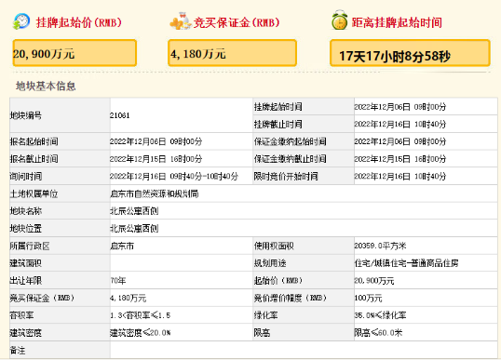Click the empty 备注 remarks field
Screen dimensions: 501x360
coord(304,350)
